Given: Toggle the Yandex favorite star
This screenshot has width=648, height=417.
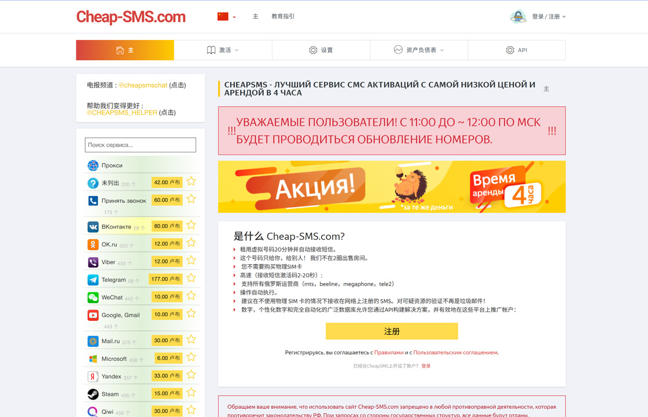Looking at the screenshot, I should (191, 375).
